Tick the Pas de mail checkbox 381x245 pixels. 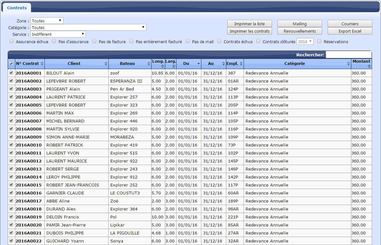point(188,41)
